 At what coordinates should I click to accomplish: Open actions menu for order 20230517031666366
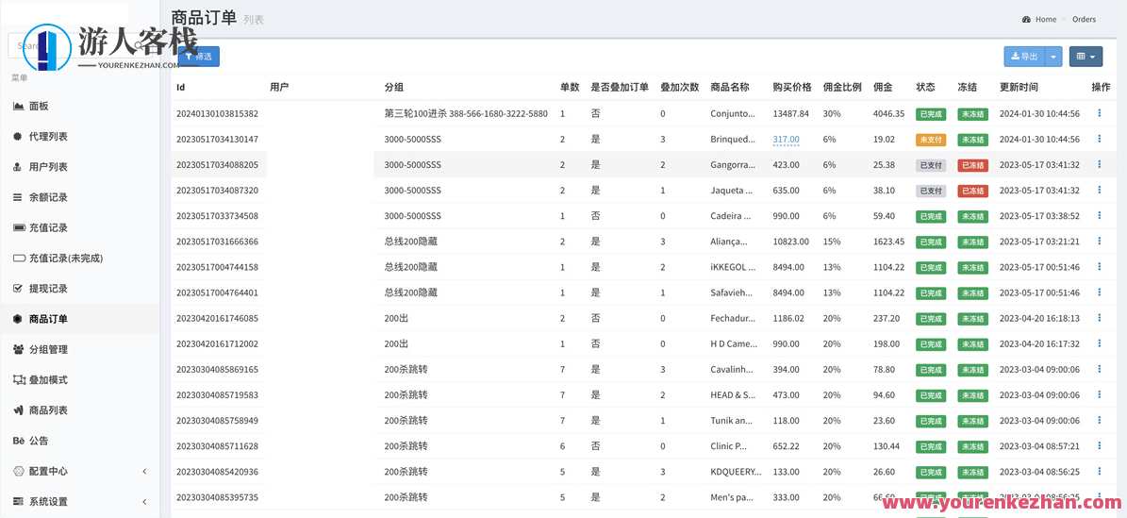[x=1099, y=241]
